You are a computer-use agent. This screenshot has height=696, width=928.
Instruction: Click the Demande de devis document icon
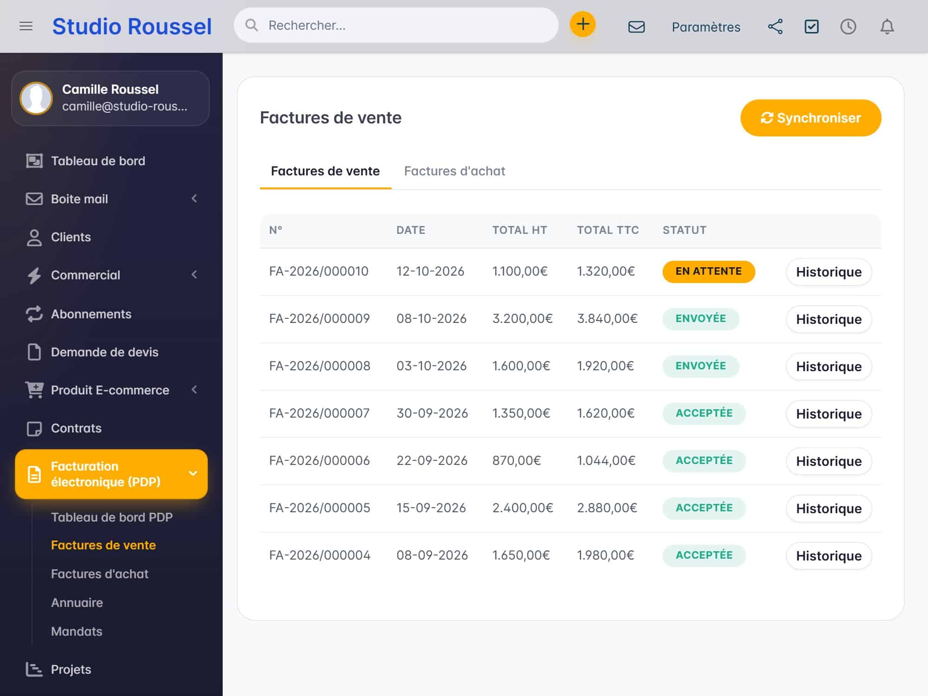(34, 352)
